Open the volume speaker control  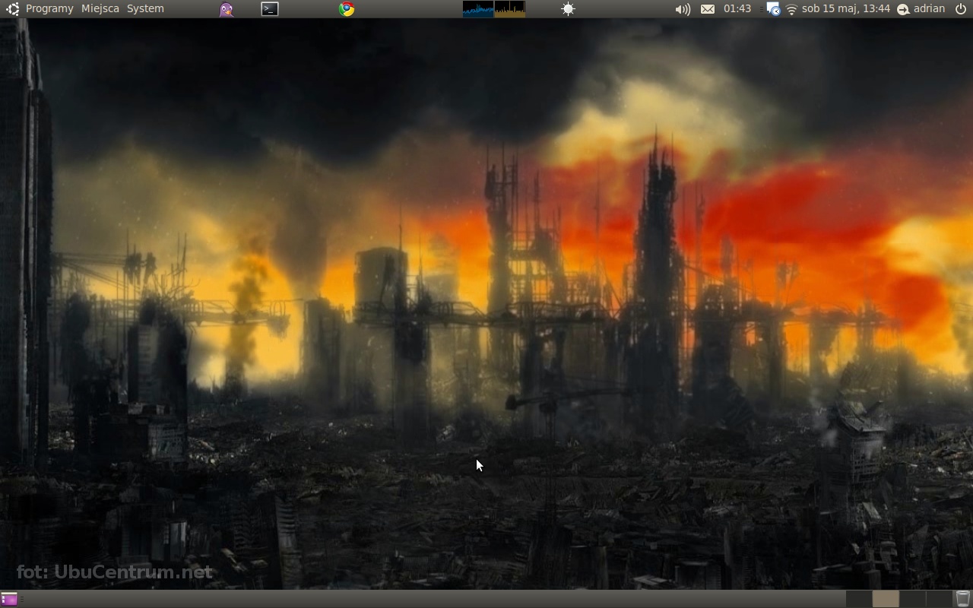683,9
